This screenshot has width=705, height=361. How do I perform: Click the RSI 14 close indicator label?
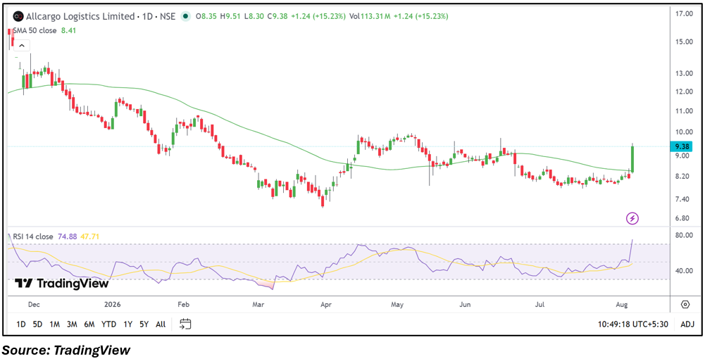(35, 236)
